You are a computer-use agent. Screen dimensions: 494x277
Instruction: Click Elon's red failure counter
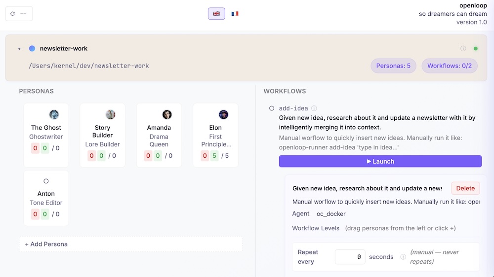[205, 156]
